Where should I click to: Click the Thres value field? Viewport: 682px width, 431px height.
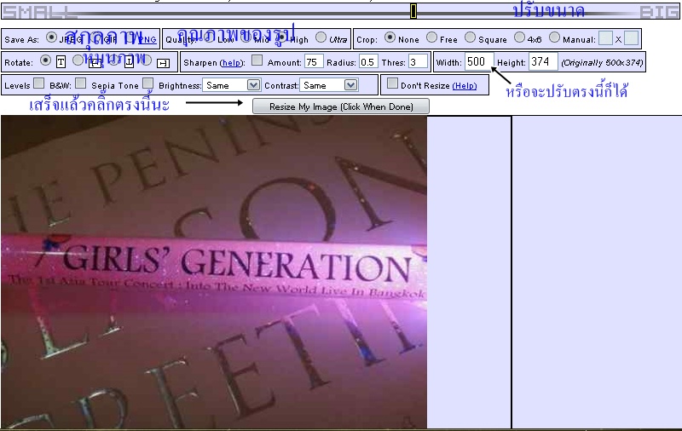point(418,62)
